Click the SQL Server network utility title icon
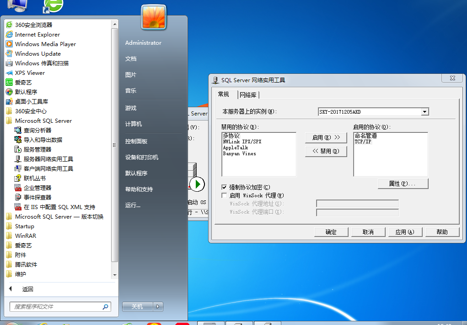 [215, 80]
